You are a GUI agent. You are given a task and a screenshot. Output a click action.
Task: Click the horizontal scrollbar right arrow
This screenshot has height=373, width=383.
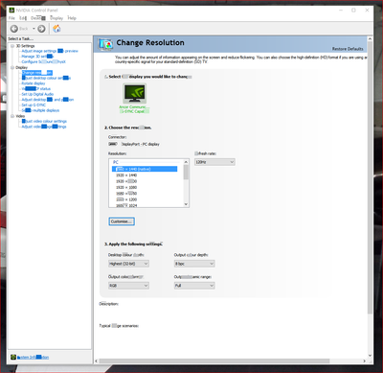coord(365,361)
